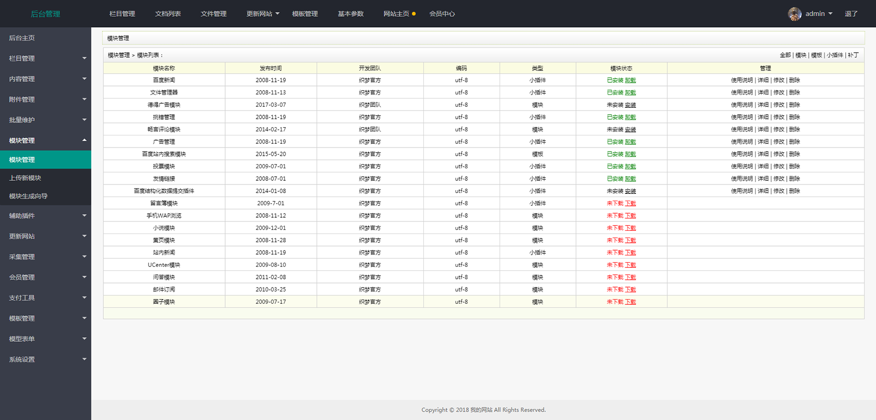Click the admin avatar picture
The height and width of the screenshot is (420, 876).
coord(795,14)
